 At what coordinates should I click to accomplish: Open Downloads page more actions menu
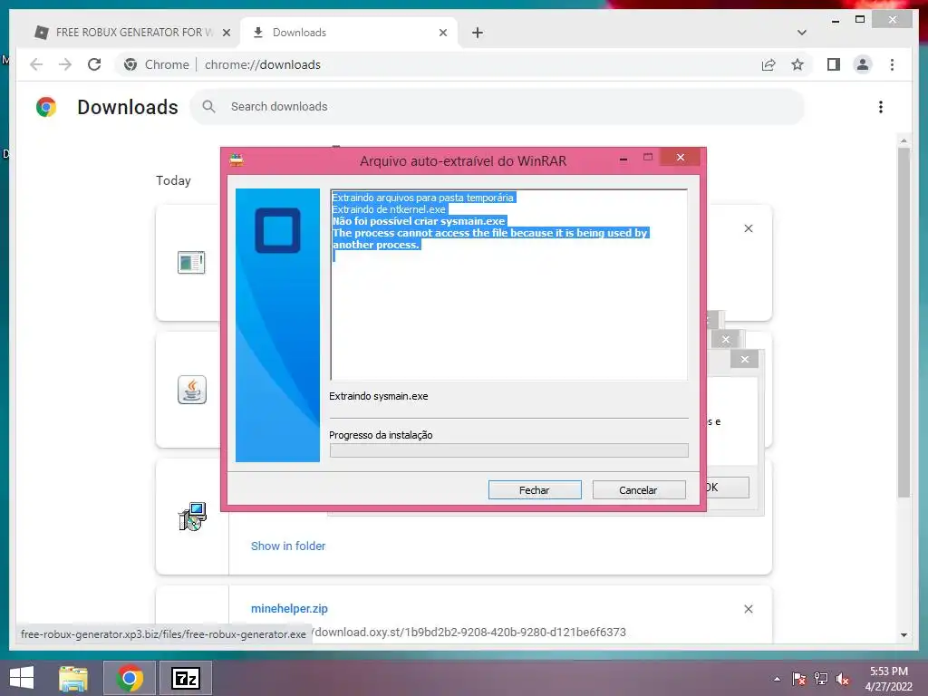(881, 107)
